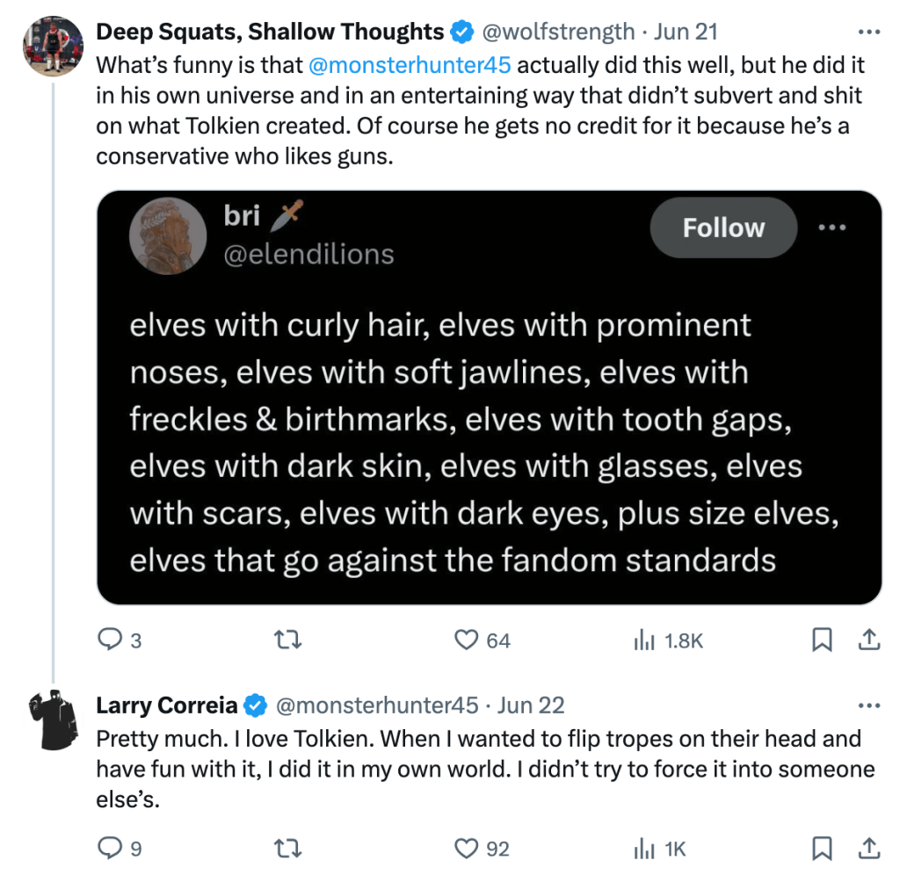This screenshot has height=875, width=900.
Task: Retweet the Deep Squats tweet
Action: pyautogui.click(x=289, y=640)
